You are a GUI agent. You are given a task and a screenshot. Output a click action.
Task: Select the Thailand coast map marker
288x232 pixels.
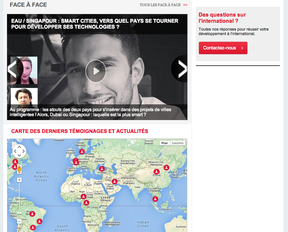155,199
